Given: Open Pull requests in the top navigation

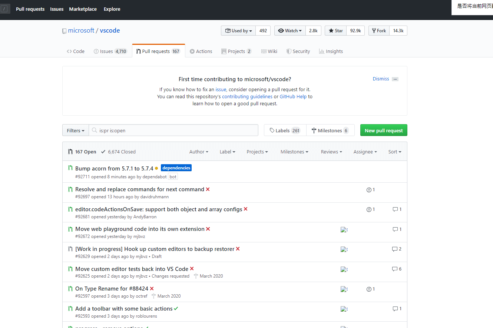Looking at the screenshot, I should click(30, 9).
